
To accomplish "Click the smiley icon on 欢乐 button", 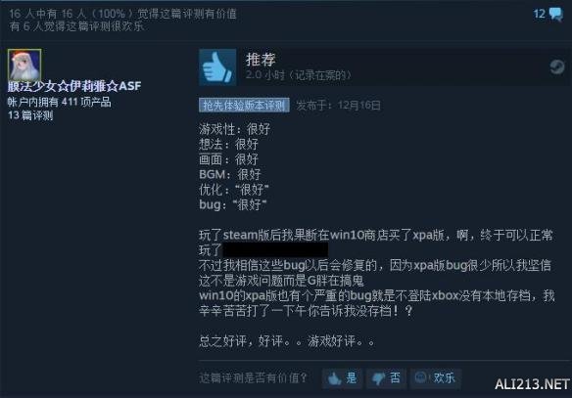I will tap(420, 377).
